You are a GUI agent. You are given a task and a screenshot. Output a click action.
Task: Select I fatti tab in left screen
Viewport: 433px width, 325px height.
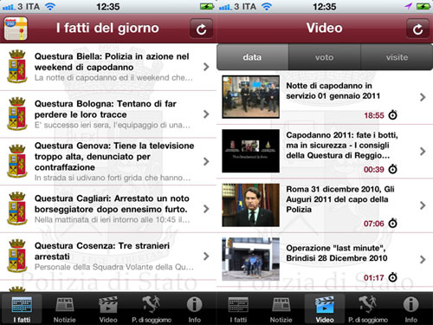pos(22,309)
